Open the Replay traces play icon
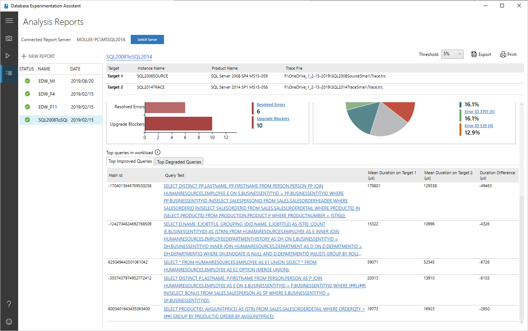This screenshot has height=331, width=528. coord(8,56)
